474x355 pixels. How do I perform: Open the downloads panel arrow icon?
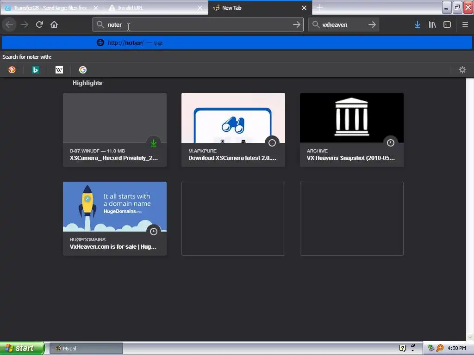(418, 24)
